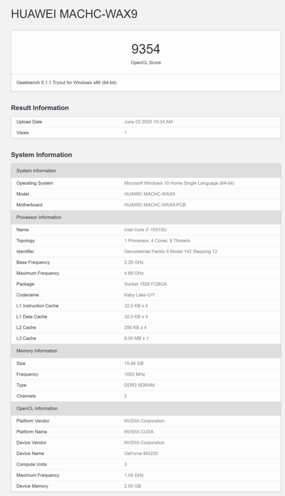The height and width of the screenshot is (496, 285).
Task: Click the Device Name value GeForce MX250
Action: pos(141,453)
